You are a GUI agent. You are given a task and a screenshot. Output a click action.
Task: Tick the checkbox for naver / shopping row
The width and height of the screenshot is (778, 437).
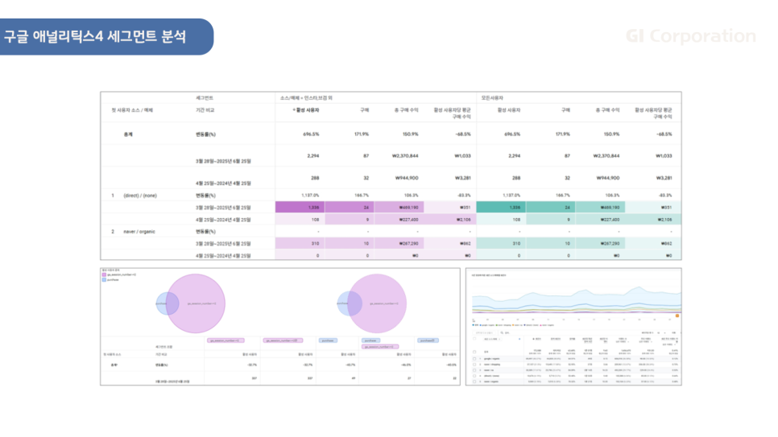474,365
